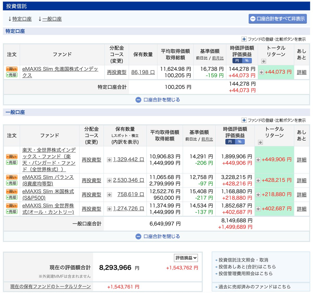Open eMAXIS Slim 先進国株式インデックス fund page

(60, 72)
